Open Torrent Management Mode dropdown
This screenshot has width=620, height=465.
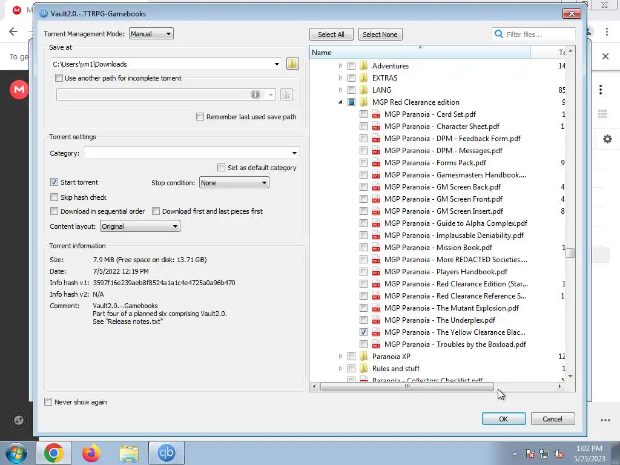click(151, 34)
